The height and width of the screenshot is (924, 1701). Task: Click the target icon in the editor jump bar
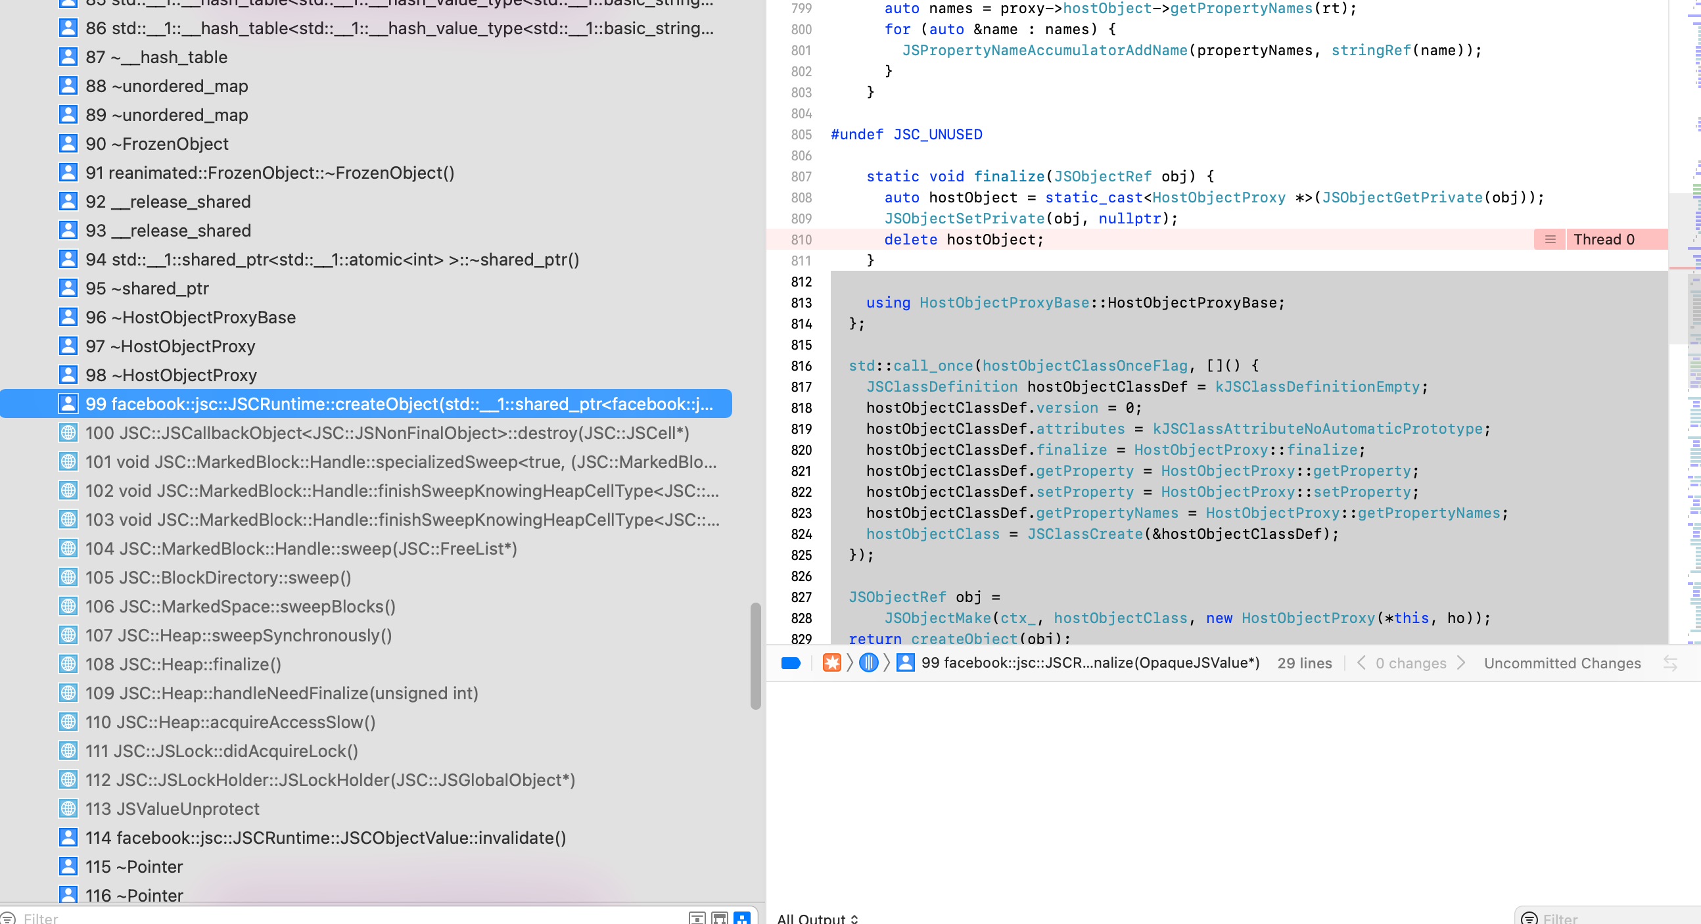[x=833, y=662]
